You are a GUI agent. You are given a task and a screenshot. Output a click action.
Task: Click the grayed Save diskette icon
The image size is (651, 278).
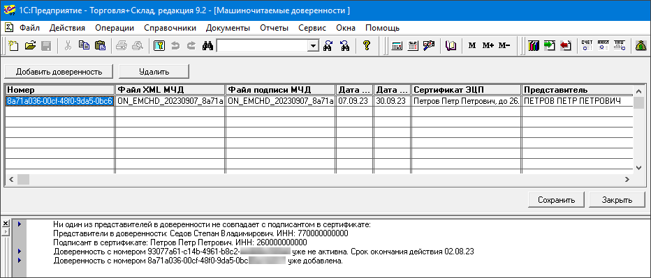(45, 45)
